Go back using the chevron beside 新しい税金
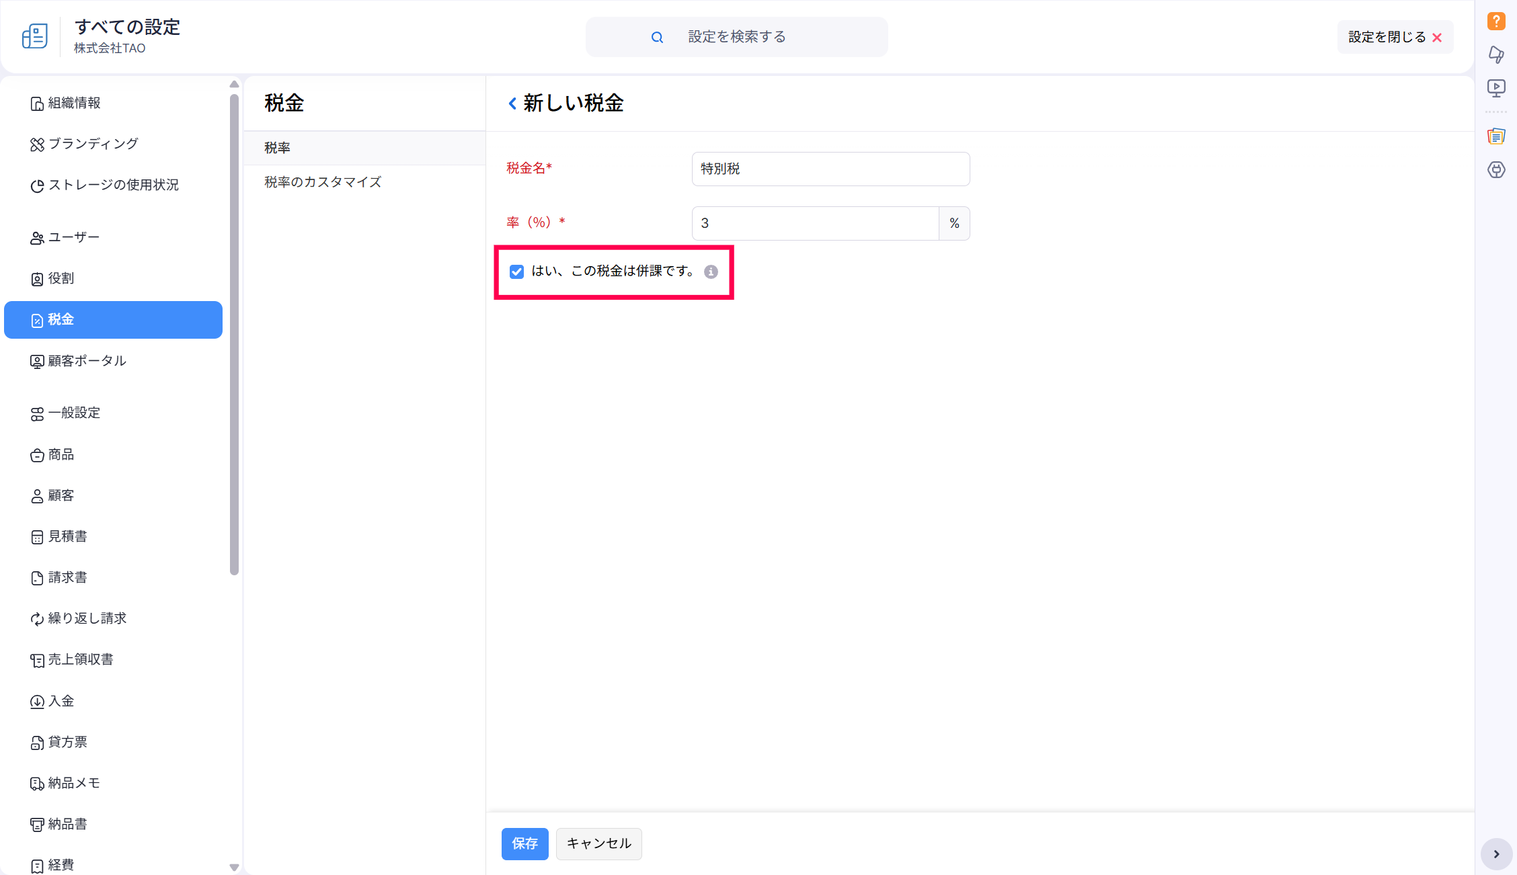Screen dimensions: 1517x875 (x=512, y=103)
